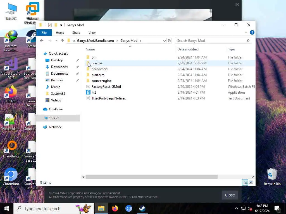Open the Chromium desktop shortcut

(11, 177)
